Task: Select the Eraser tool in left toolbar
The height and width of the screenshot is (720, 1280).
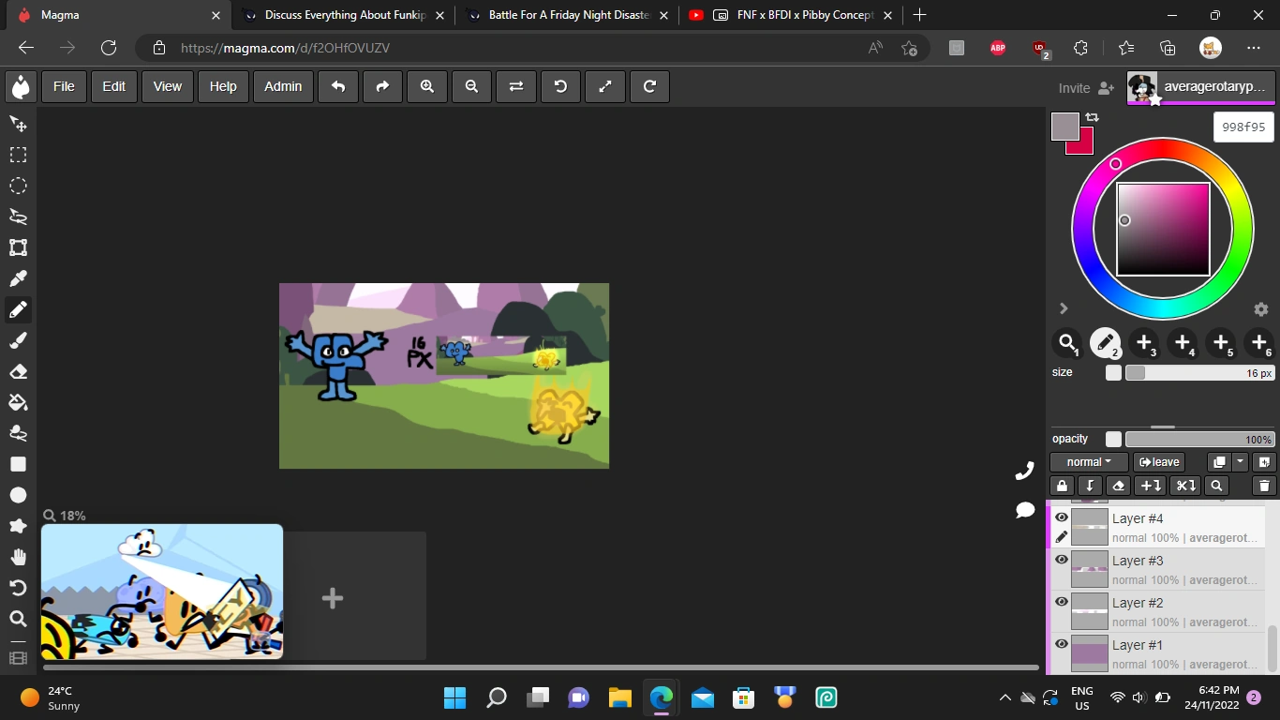Action: coord(18,371)
